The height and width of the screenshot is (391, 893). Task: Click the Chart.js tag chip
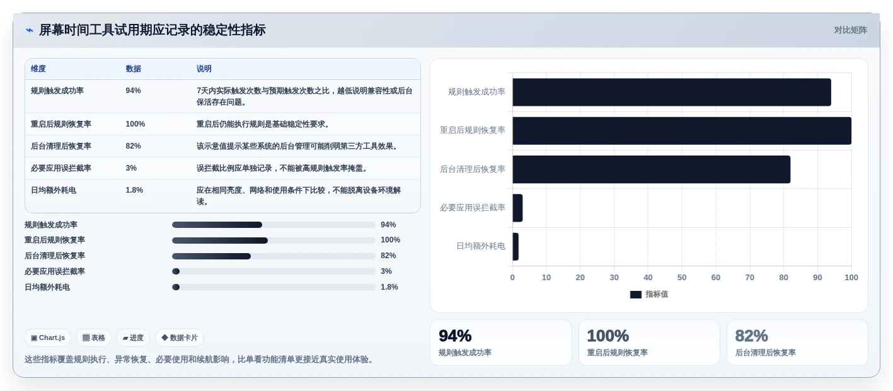(48, 337)
